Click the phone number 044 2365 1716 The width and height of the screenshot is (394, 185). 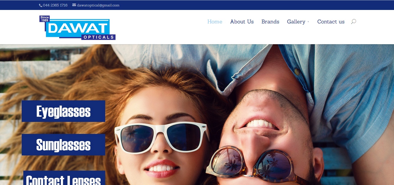pyautogui.click(x=55, y=5)
